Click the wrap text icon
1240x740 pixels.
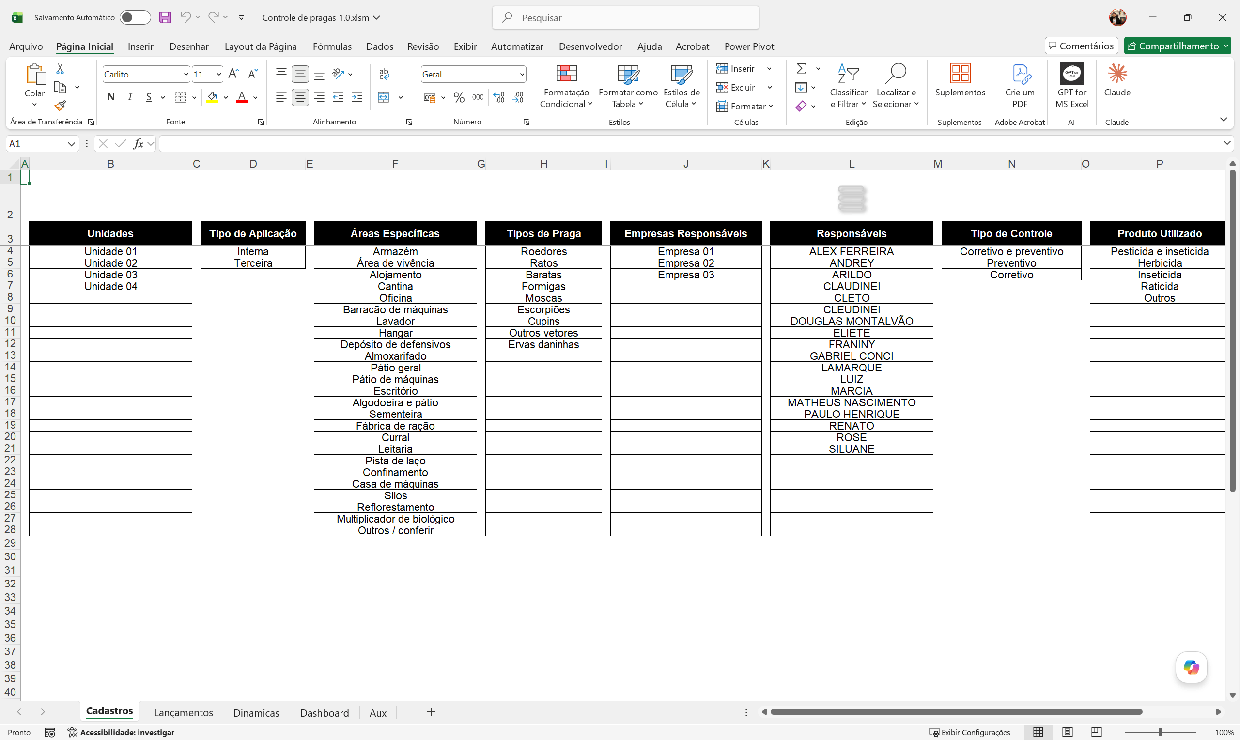(x=384, y=74)
